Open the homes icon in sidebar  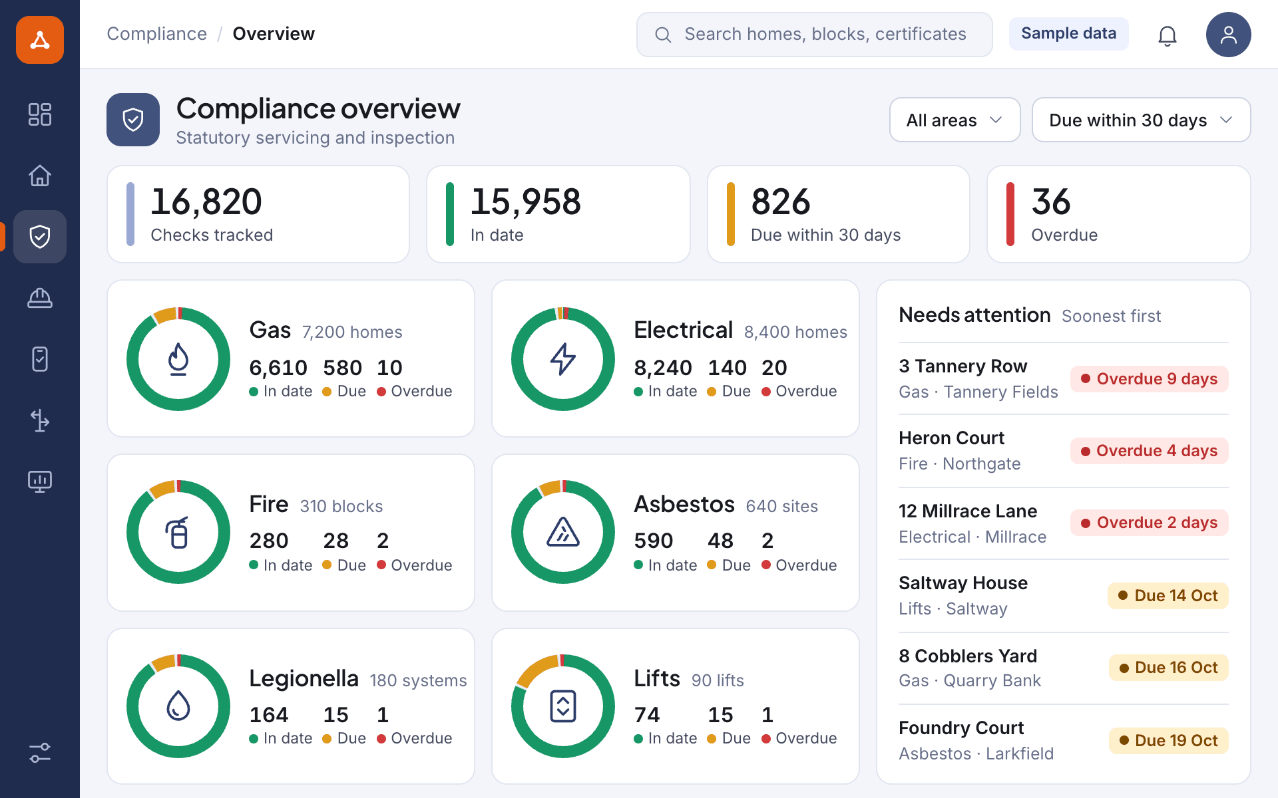[40, 176]
